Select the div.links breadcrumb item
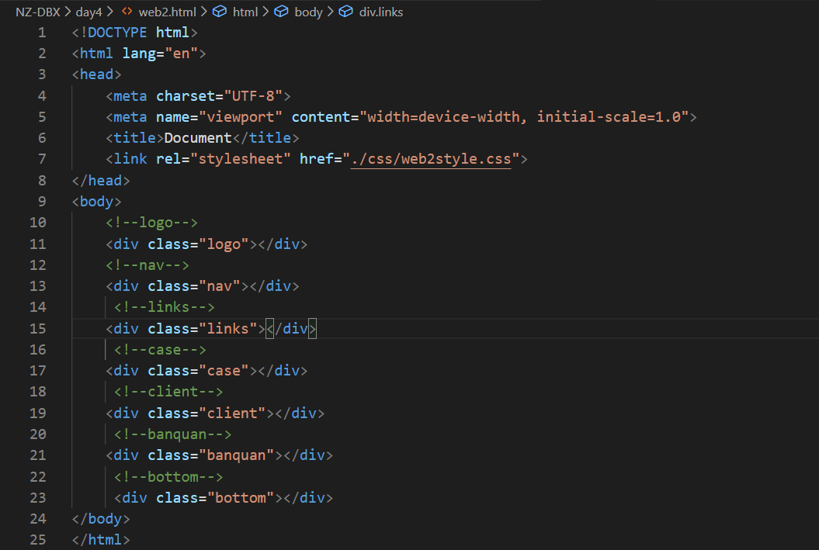The image size is (819, 550). click(x=380, y=12)
